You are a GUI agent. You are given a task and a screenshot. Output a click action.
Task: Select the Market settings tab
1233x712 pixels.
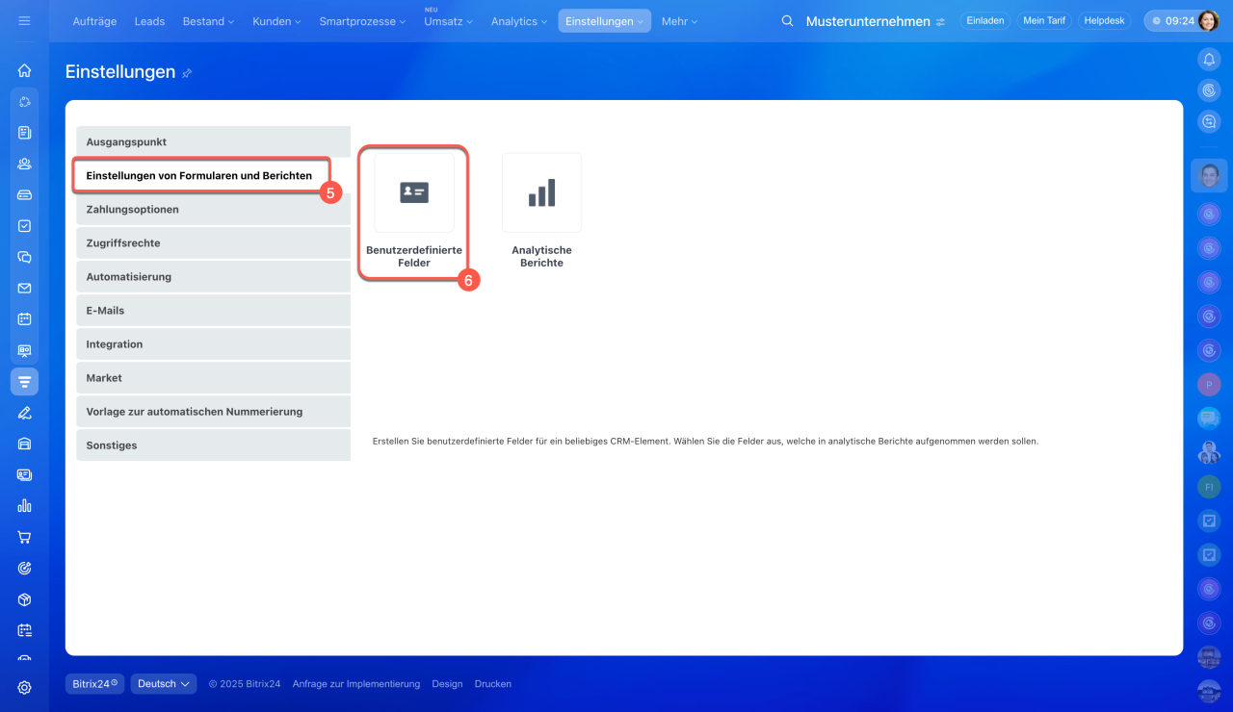coord(213,377)
